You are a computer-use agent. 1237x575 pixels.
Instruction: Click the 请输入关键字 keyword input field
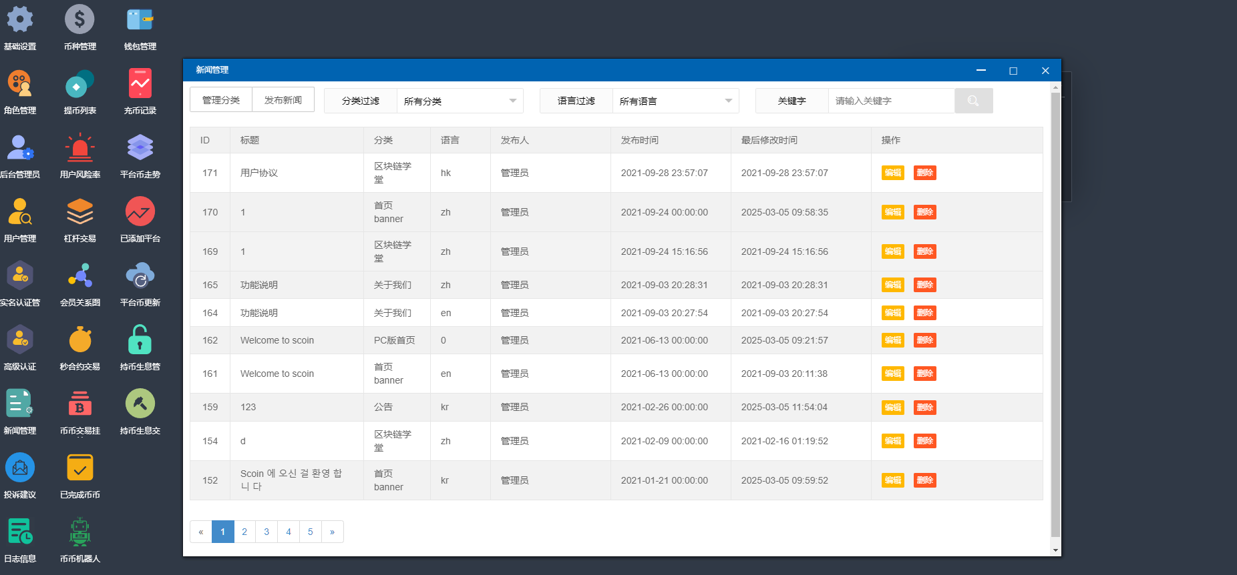coord(891,101)
